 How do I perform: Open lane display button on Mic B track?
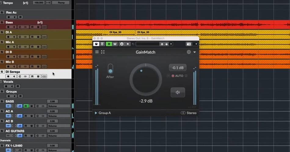[x=44, y=67]
